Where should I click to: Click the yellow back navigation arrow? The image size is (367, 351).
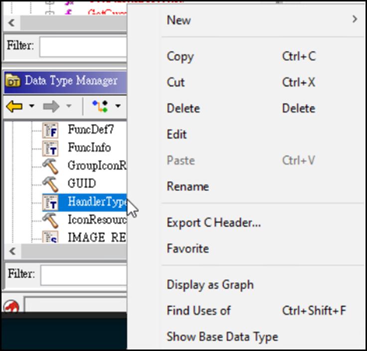pos(14,107)
